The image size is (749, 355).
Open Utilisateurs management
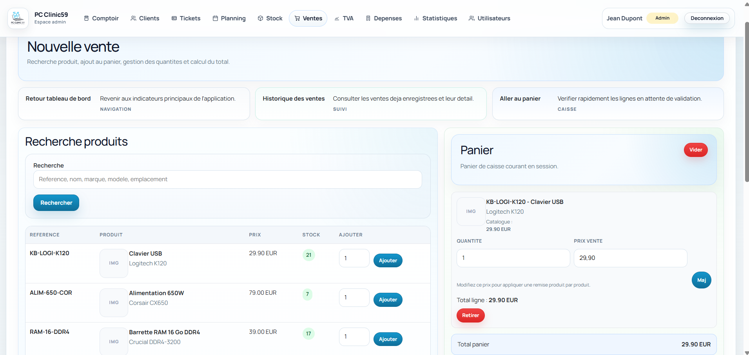490,18
